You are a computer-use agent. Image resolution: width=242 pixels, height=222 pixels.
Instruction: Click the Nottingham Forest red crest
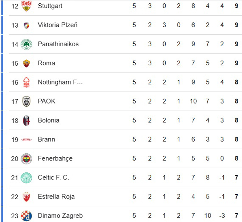[26, 82]
